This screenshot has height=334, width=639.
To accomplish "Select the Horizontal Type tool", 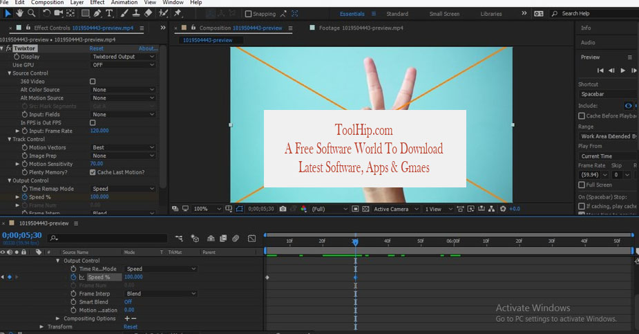I will pos(109,13).
